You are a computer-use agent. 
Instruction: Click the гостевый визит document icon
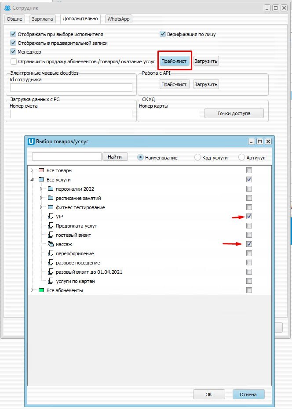51,235
